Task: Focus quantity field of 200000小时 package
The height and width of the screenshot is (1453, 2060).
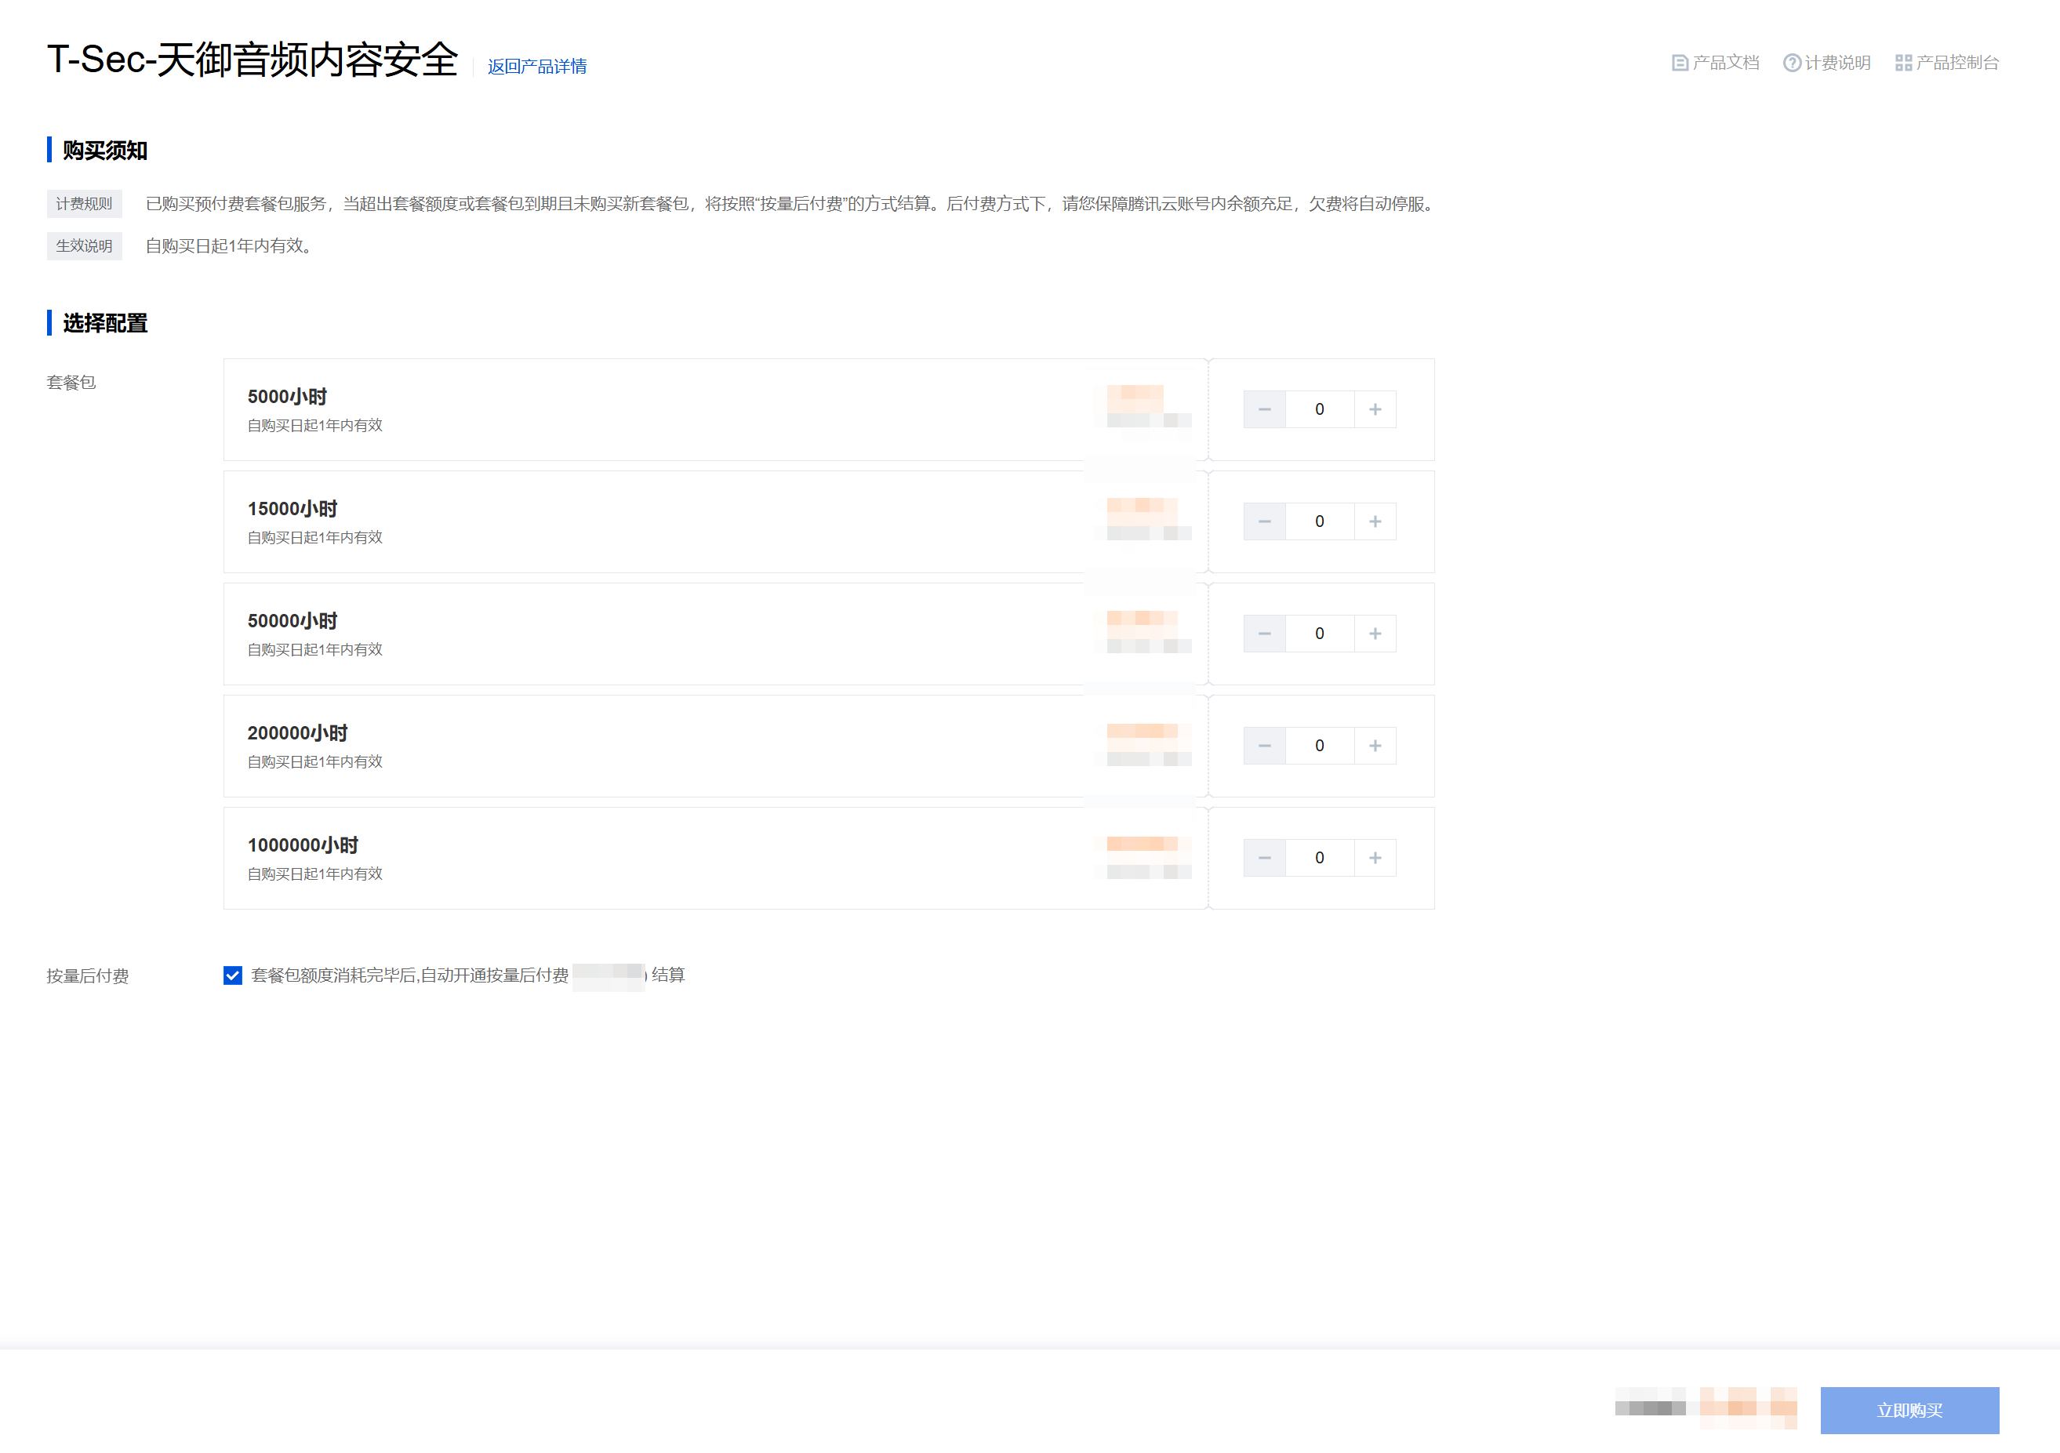Action: pos(1319,746)
